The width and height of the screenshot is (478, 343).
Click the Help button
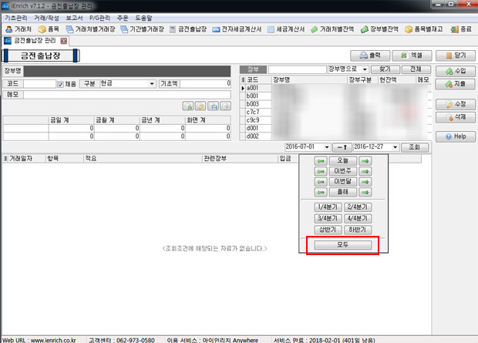click(455, 136)
